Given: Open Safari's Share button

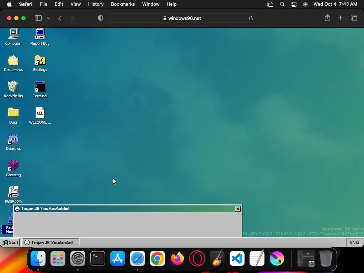Looking at the screenshot, I should (x=327, y=18).
